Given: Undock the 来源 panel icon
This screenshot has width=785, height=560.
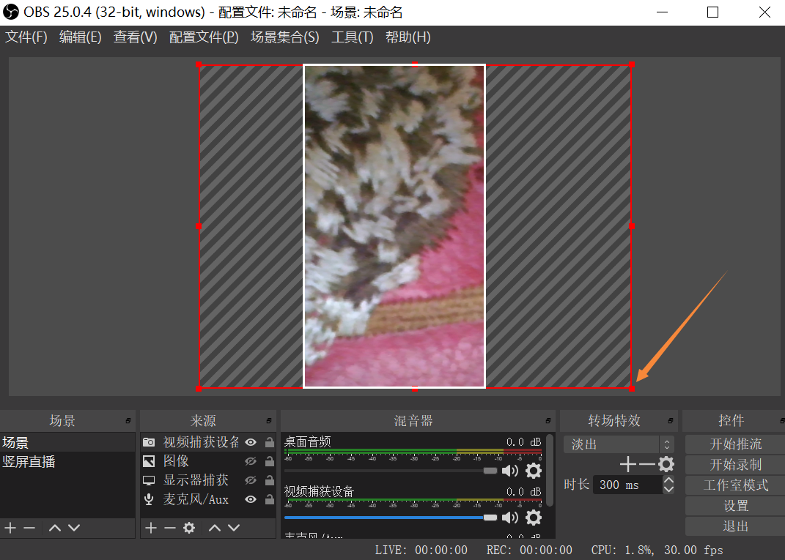Looking at the screenshot, I should tap(269, 420).
